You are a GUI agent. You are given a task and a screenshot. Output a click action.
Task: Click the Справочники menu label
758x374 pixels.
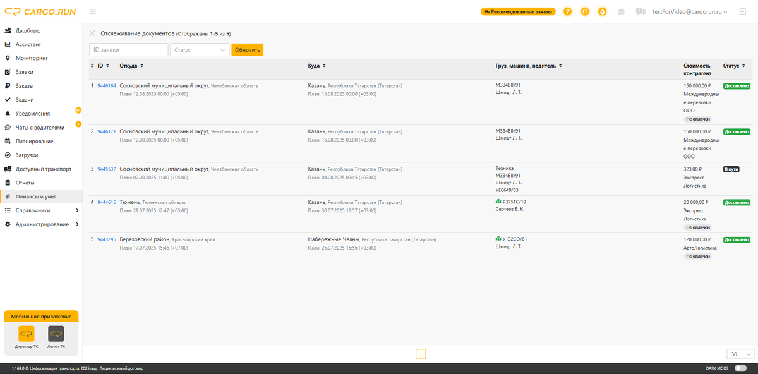tap(33, 210)
